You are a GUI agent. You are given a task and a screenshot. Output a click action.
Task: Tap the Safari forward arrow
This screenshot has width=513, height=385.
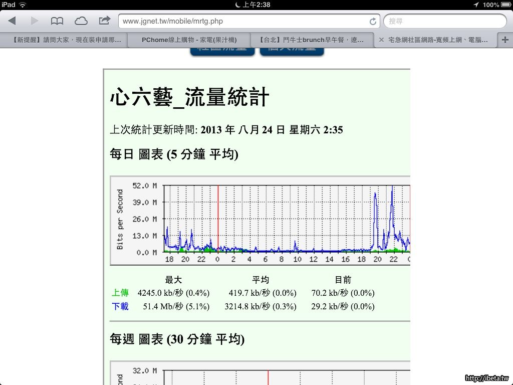coord(35,21)
